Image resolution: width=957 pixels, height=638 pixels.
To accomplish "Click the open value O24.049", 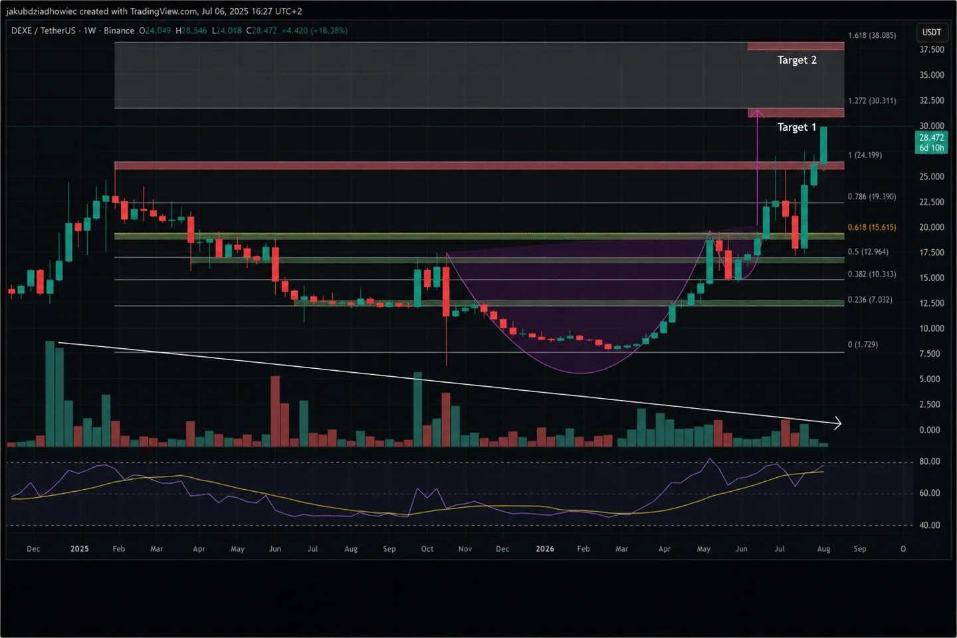I will coord(155,31).
